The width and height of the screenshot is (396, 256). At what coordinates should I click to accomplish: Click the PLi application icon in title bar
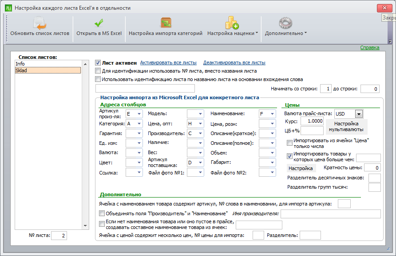8,8
